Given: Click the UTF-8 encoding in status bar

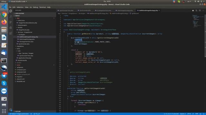Looking at the screenshot, I should pyautogui.click(x=189, y=114).
